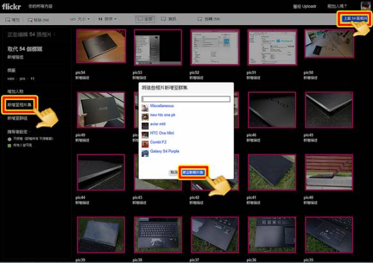
Task: Pick the Combi F2 album icon
Action: coord(145,144)
